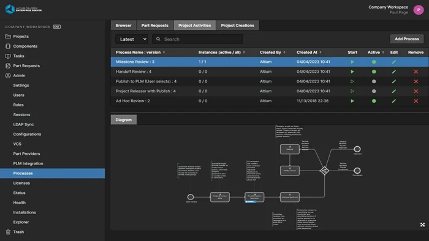Open user avatar P menu
Image resolution: width=429 pixels, height=241 pixels.
(x=419, y=10)
